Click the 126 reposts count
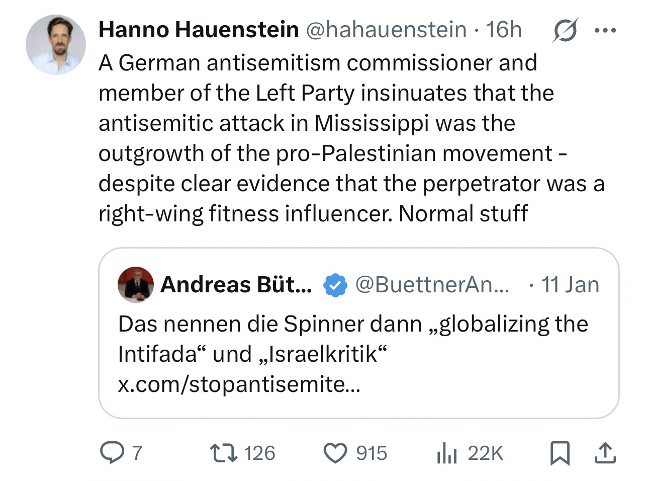Screen dimensions: 645x481 pos(260,453)
